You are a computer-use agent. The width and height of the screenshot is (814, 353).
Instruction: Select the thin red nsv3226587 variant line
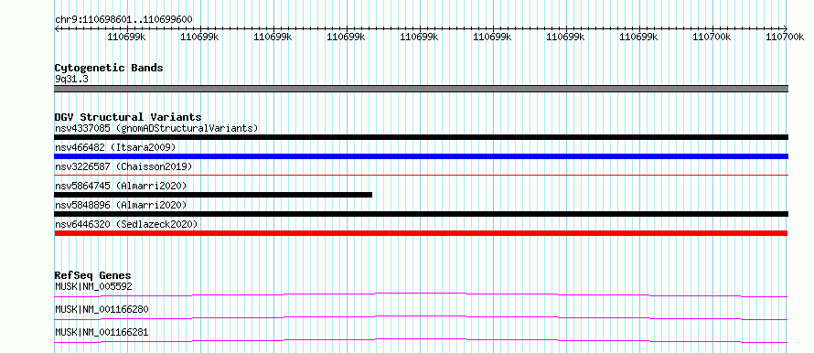click(422, 176)
